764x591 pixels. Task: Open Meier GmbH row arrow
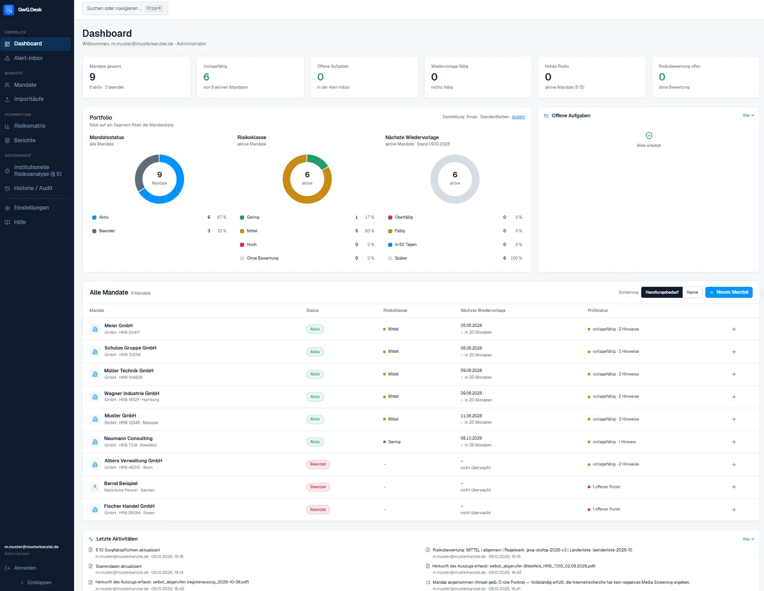click(x=734, y=329)
